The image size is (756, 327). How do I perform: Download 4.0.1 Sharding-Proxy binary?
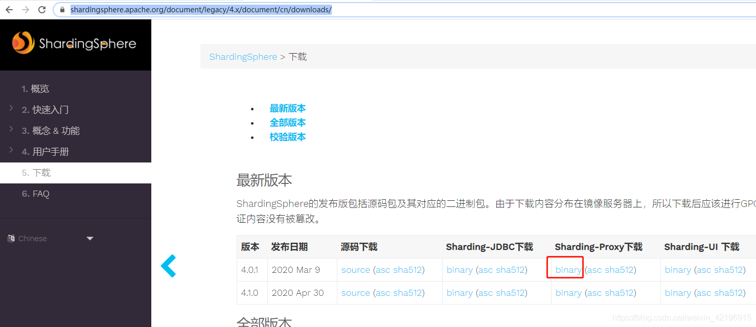(x=568, y=270)
